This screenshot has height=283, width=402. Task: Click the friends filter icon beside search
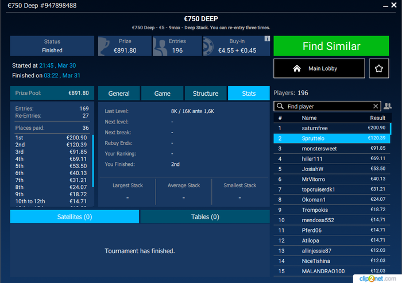388,106
